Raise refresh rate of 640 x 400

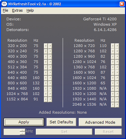50,73
